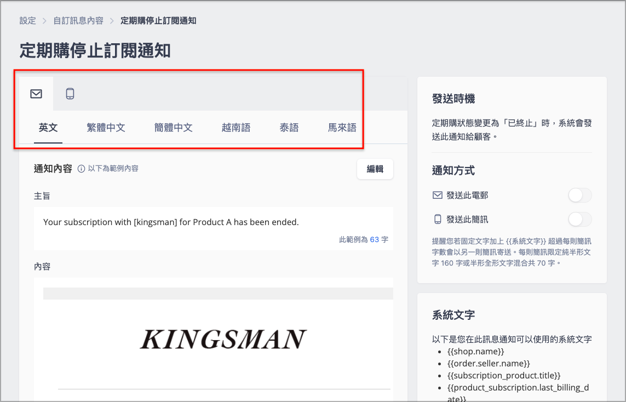This screenshot has width=626, height=402.
Task: Go to the 泰語 tab
Action: coord(289,128)
